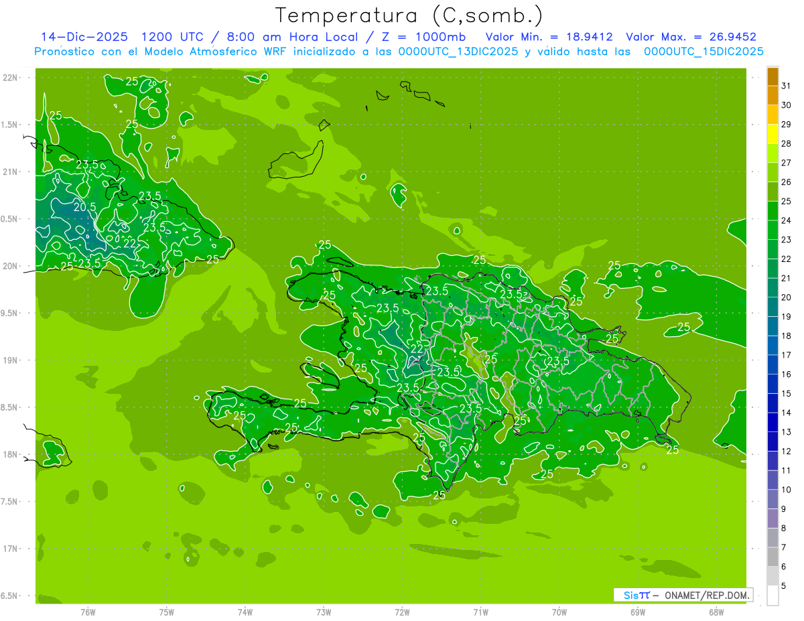804x621 pixels.
Task: Click the '21N' latitude axis label
Action: (x=9, y=172)
